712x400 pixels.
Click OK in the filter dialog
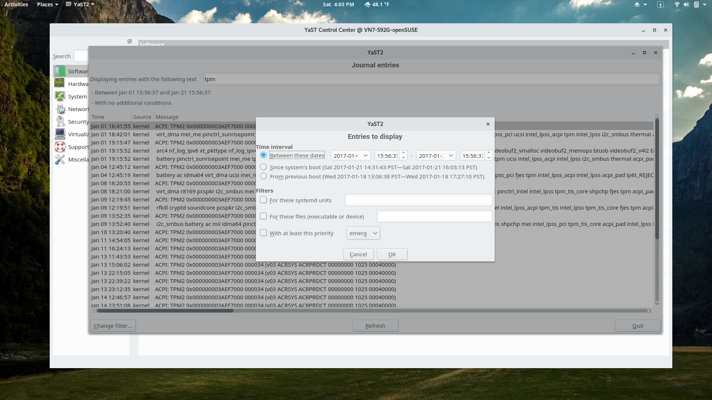pos(392,254)
